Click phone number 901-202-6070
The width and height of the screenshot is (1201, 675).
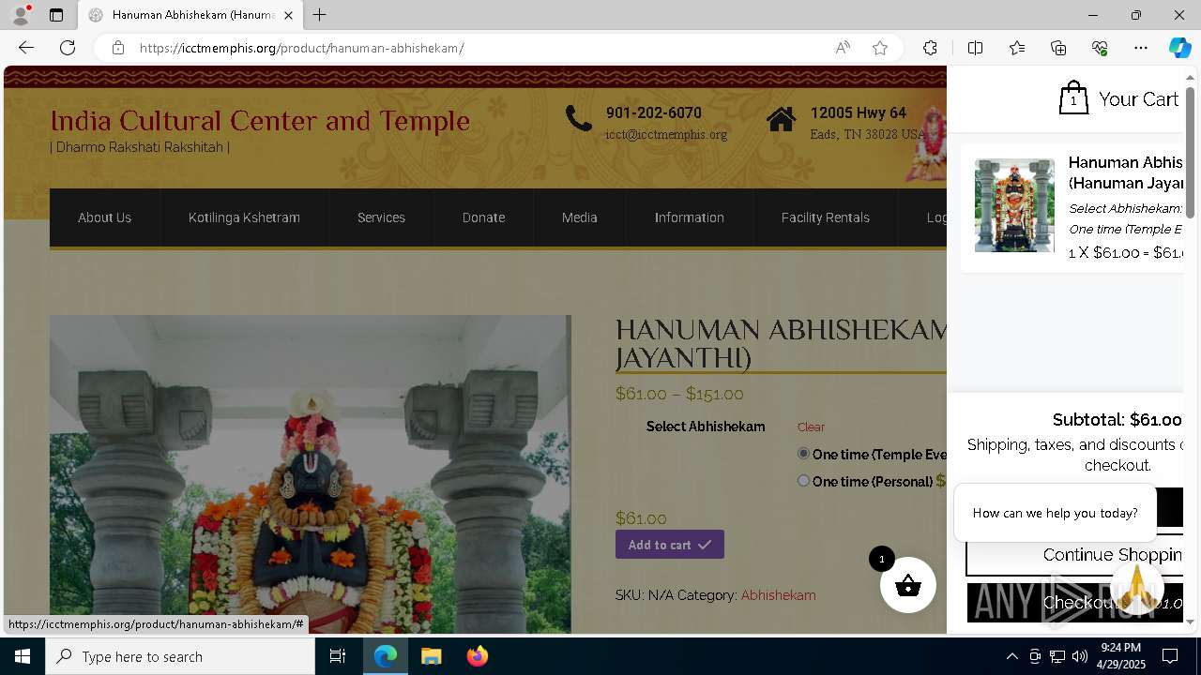coord(654,112)
